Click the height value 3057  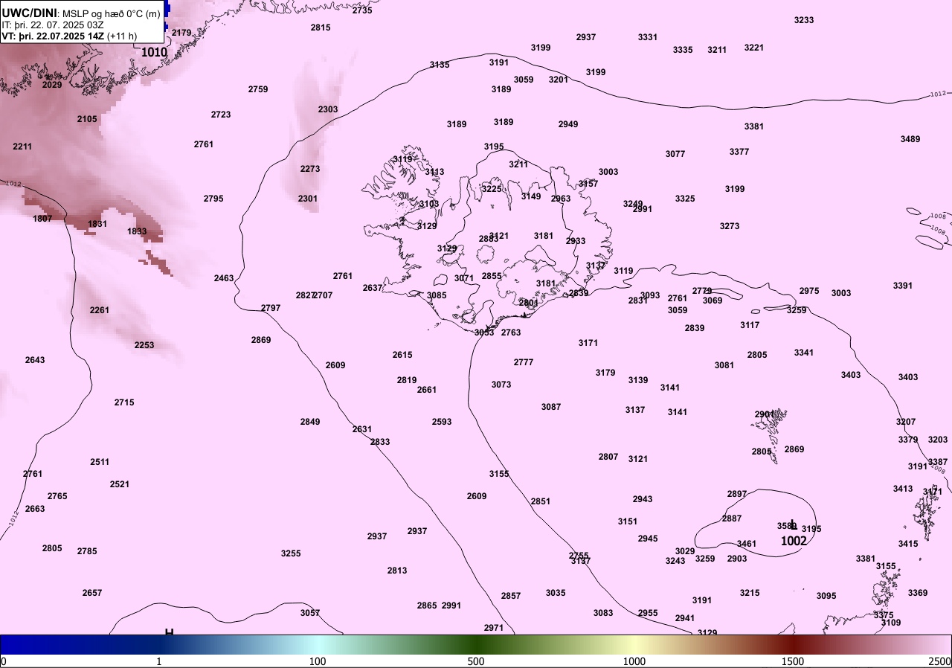click(x=310, y=613)
